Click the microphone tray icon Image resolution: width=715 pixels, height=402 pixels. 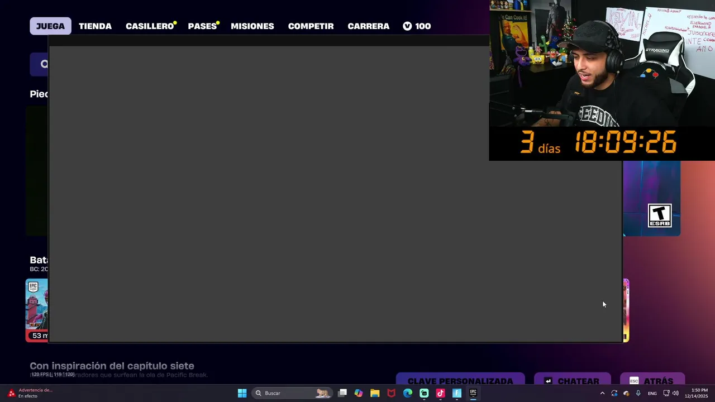coord(638,393)
